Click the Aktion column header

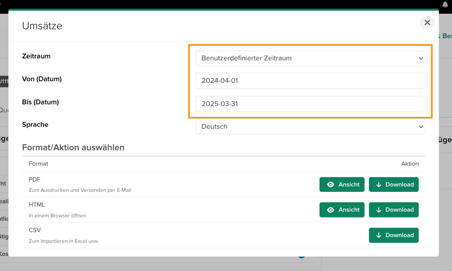[410, 163]
